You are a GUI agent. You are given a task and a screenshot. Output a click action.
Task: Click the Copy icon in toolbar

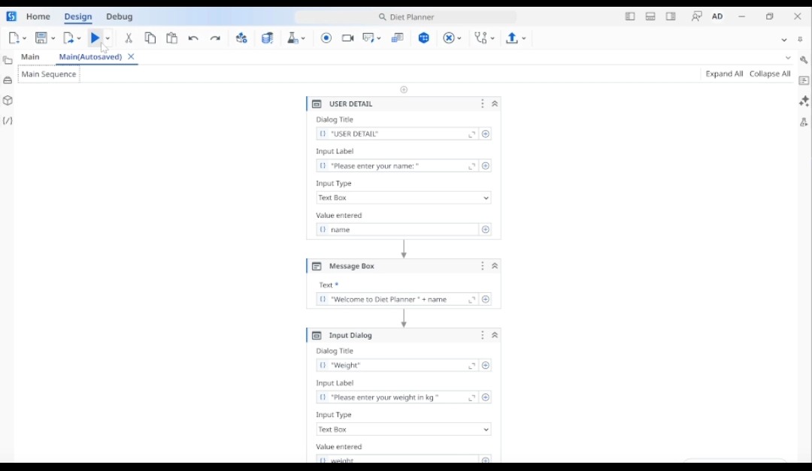pos(150,38)
